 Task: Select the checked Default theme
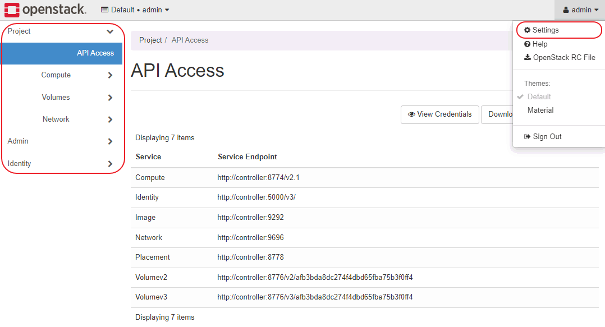point(539,97)
